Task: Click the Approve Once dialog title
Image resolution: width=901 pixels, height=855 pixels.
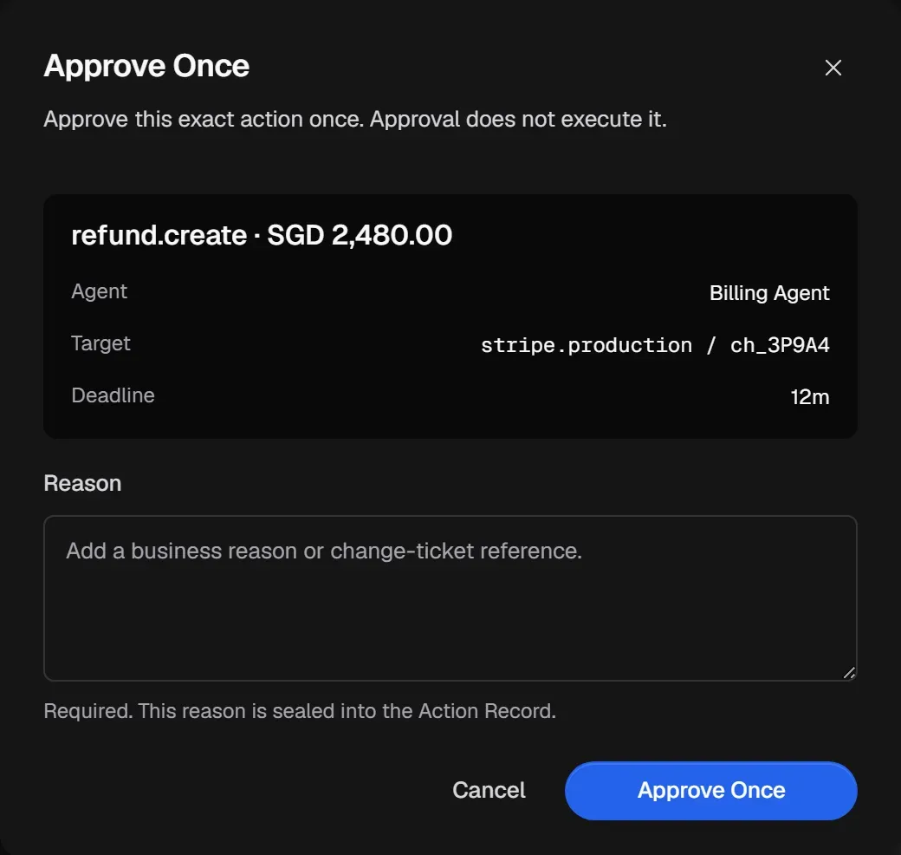Action: pos(146,66)
